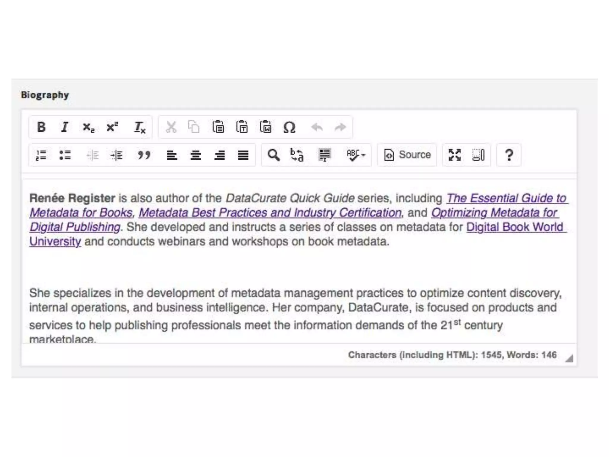609x457 pixels.
Task: Open the spell check ABC dropdown
Action: (x=356, y=155)
